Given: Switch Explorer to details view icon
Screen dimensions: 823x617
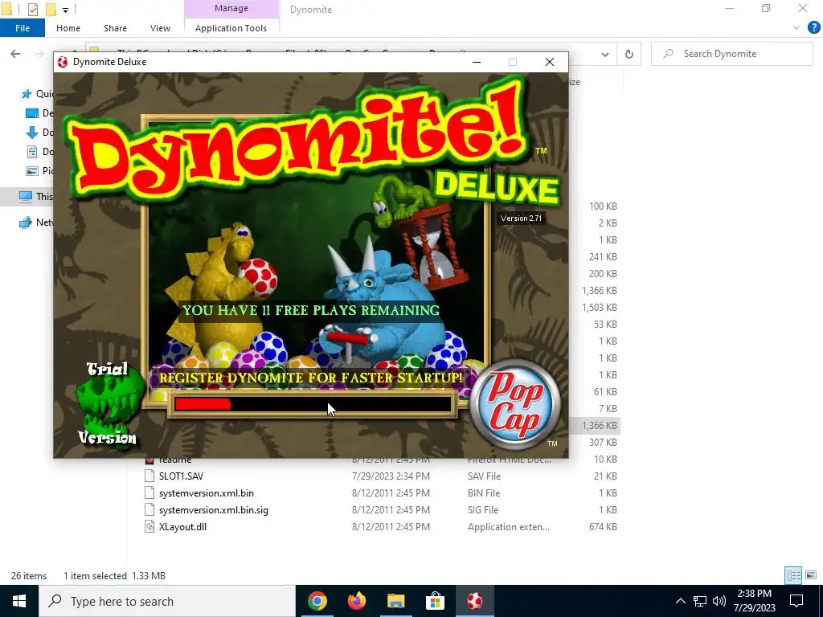Looking at the screenshot, I should tap(793, 575).
